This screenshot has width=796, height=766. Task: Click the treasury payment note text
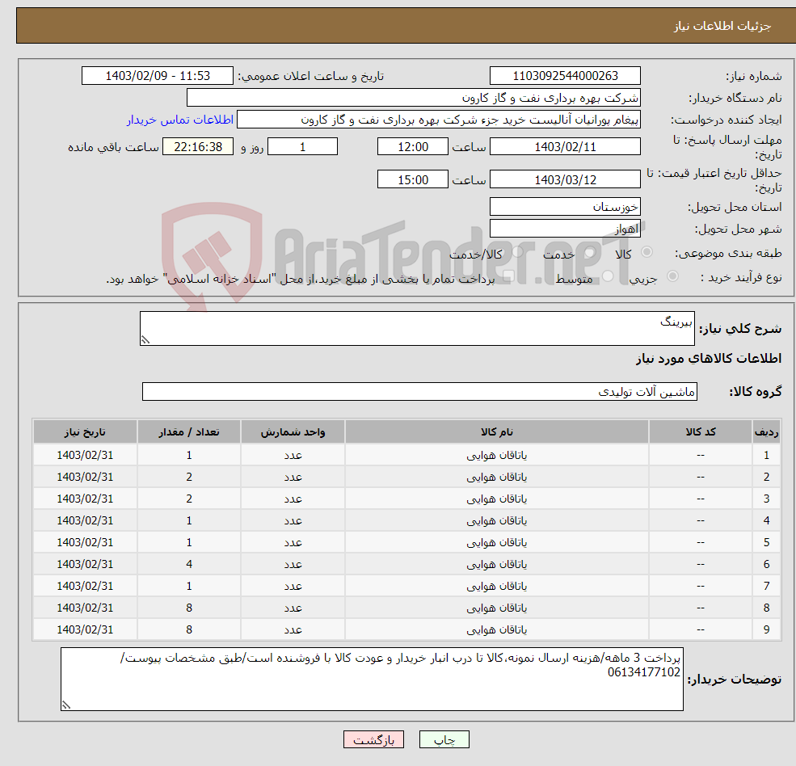pos(300,280)
